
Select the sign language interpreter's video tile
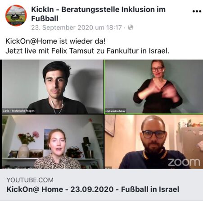click(x=153, y=87)
